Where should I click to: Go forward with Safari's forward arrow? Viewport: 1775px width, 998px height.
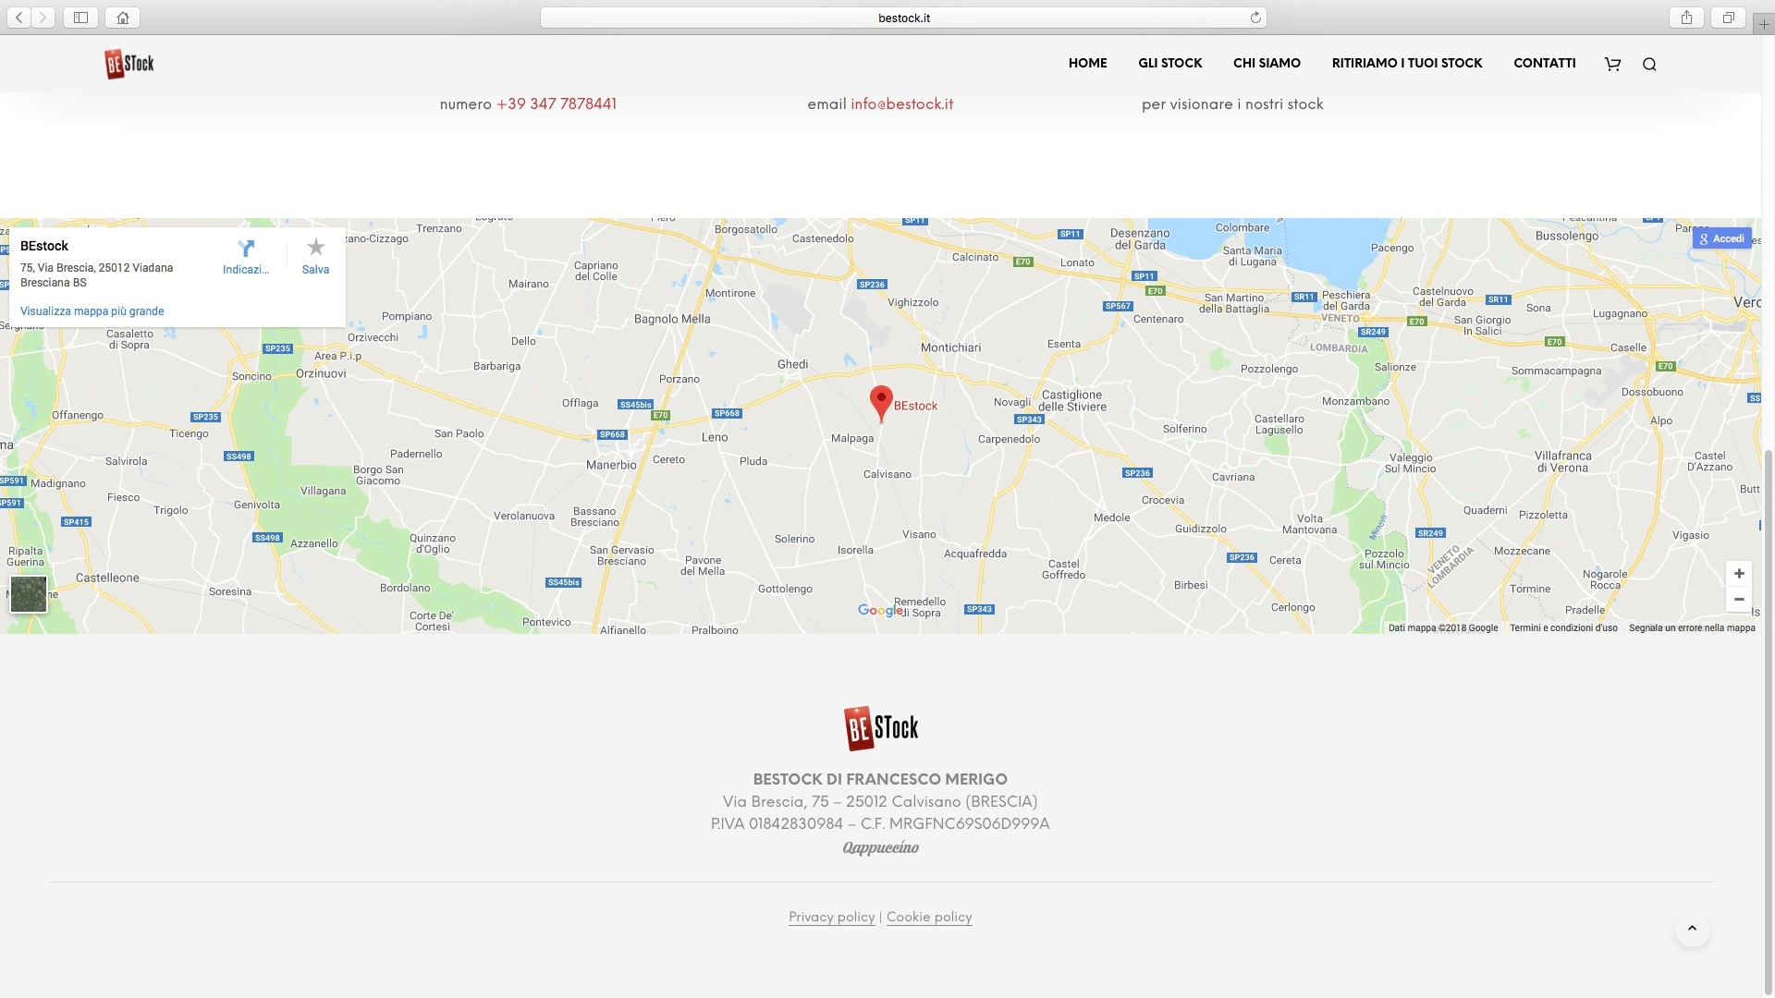(x=43, y=18)
